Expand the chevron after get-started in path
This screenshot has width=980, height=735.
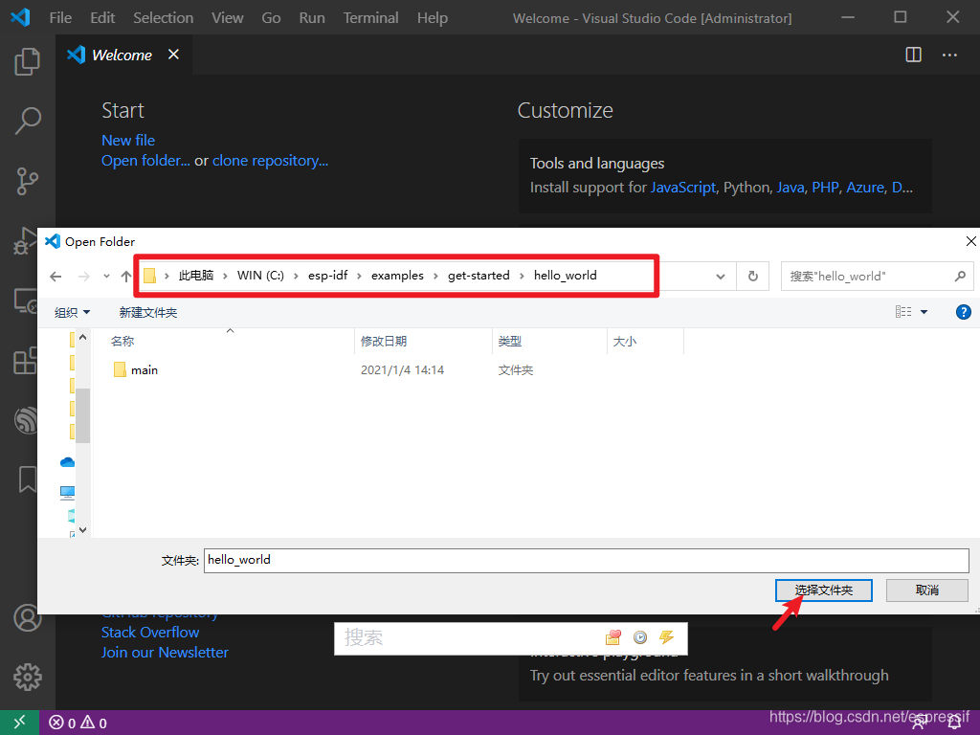tap(522, 276)
